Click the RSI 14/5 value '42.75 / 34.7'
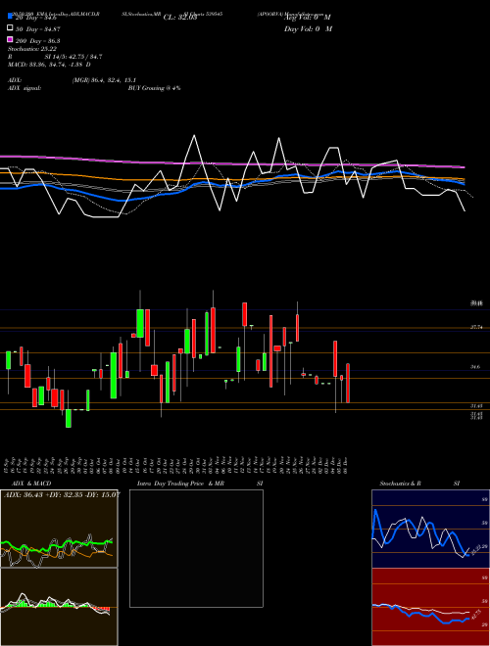 (81, 57)
